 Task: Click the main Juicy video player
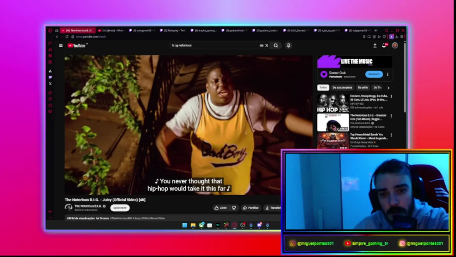point(188,125)
